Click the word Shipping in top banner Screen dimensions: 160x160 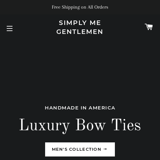click(x=71, y=7)
